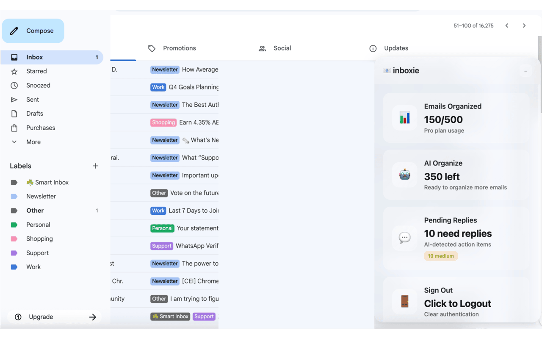Click the Compose button
Image resolution: width=542 pixels, height=339 pixels.
(x=33, y=31)
